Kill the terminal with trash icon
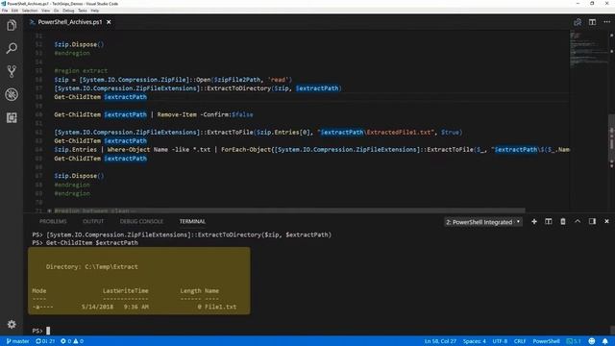Screen dimensions: 615x346 (x=563, y=222)
